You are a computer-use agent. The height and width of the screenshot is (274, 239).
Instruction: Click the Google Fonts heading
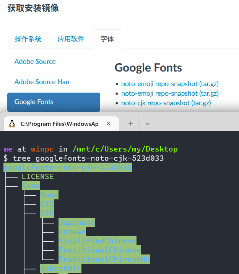148,68
